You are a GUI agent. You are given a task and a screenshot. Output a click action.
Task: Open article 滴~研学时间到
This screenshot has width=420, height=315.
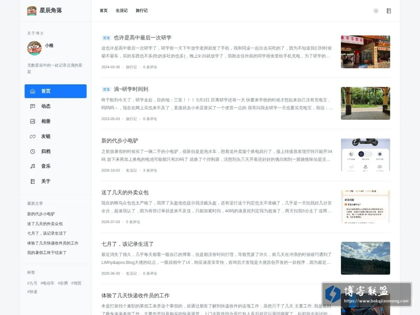(131, 89)
